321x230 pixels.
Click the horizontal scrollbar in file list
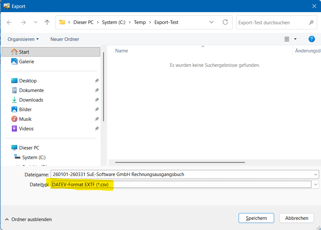(x=180, y=162)
